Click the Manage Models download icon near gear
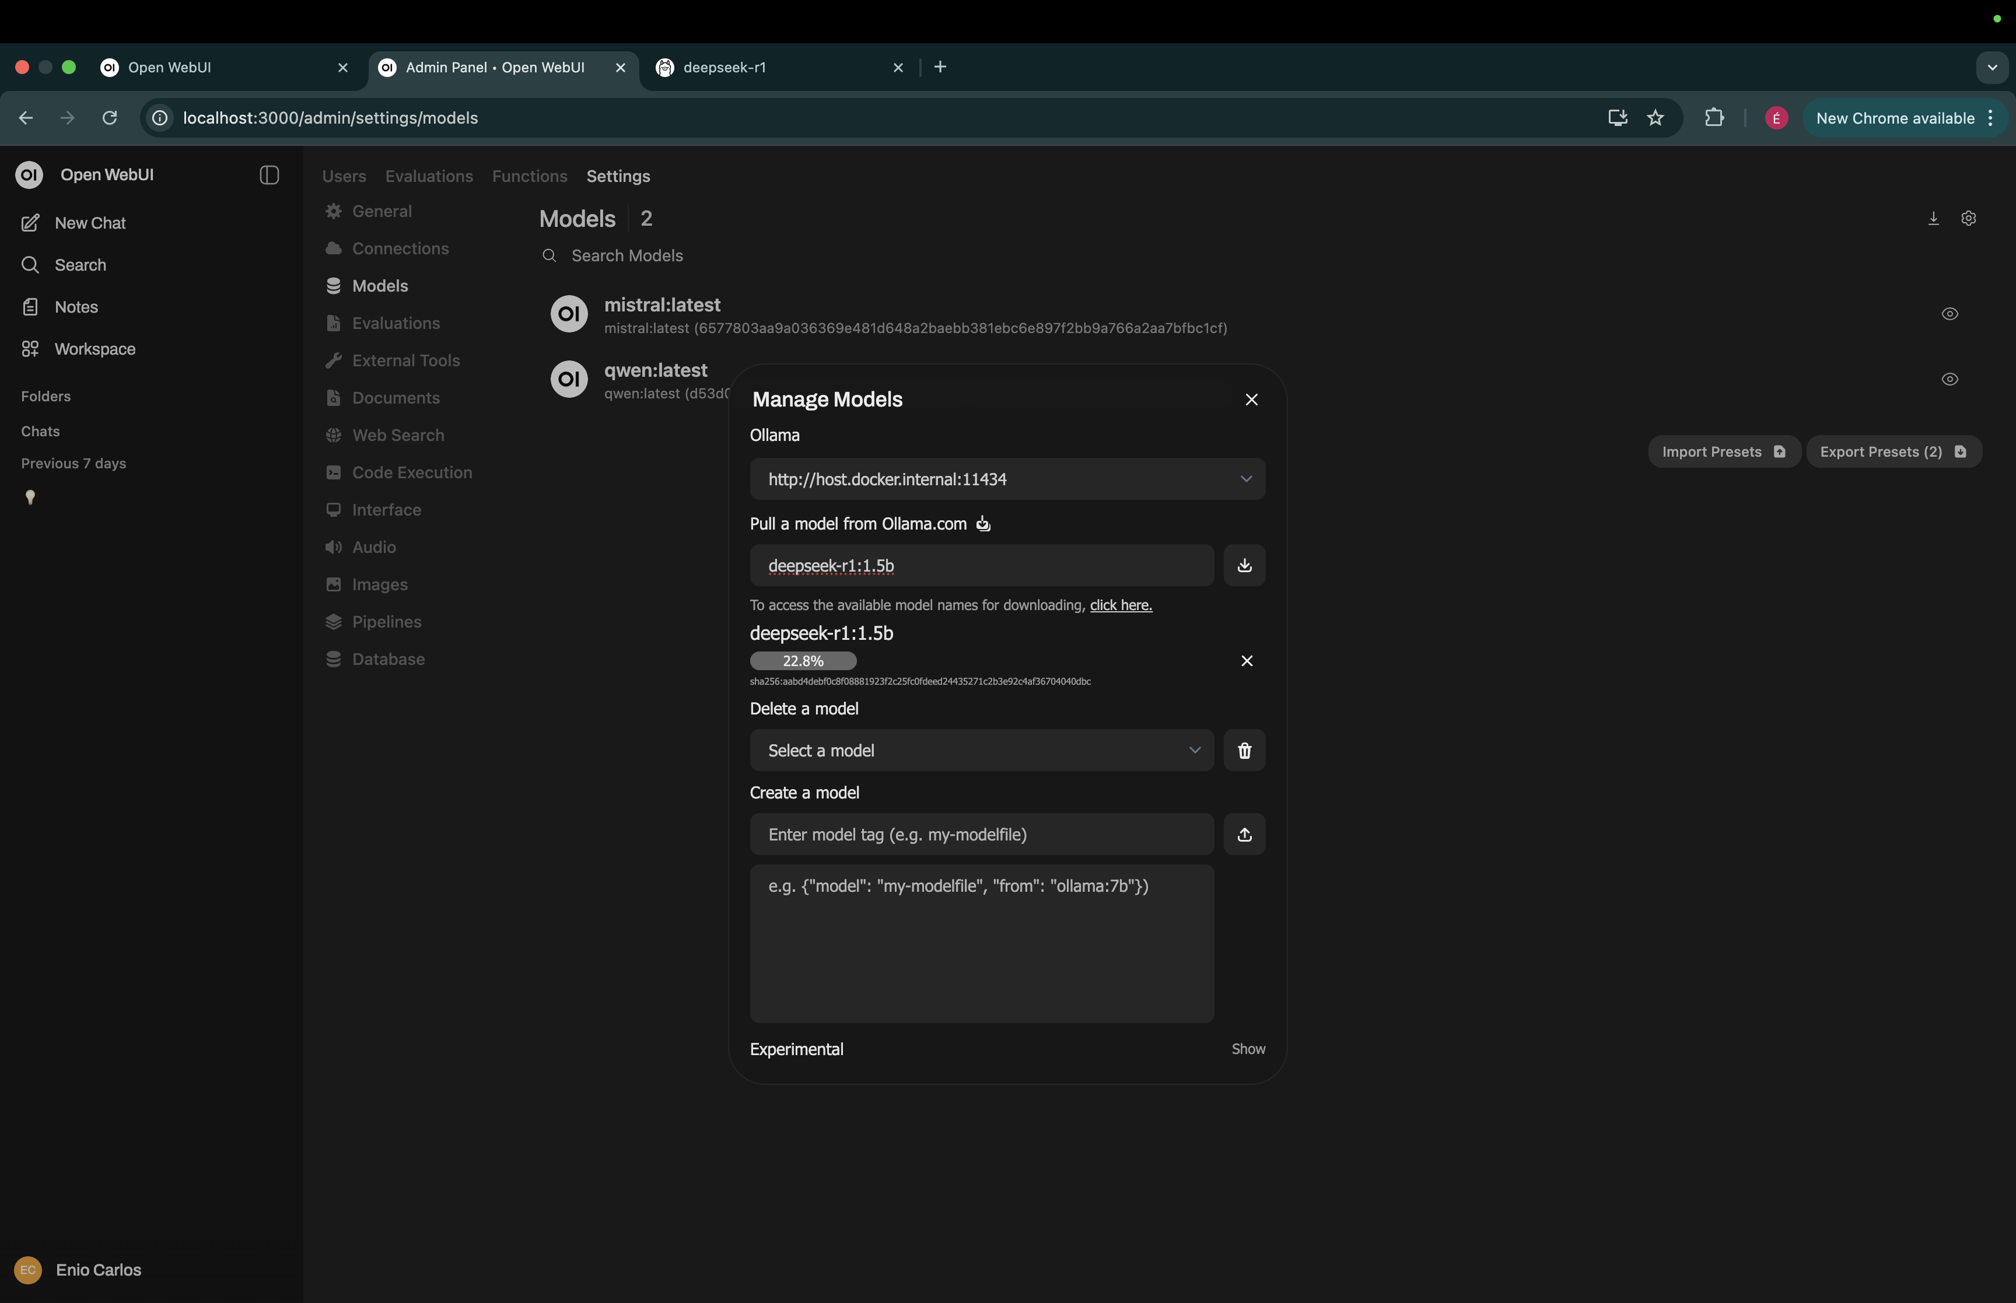The height and width of the screenshot is (1303, 2016). (x=1933, y=218)
